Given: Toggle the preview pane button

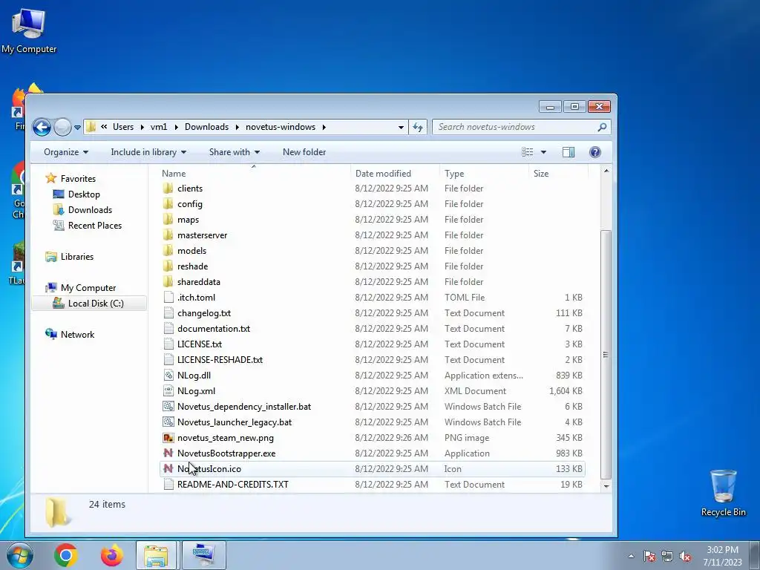Looking at the screenshot, I should coord(569,152).
